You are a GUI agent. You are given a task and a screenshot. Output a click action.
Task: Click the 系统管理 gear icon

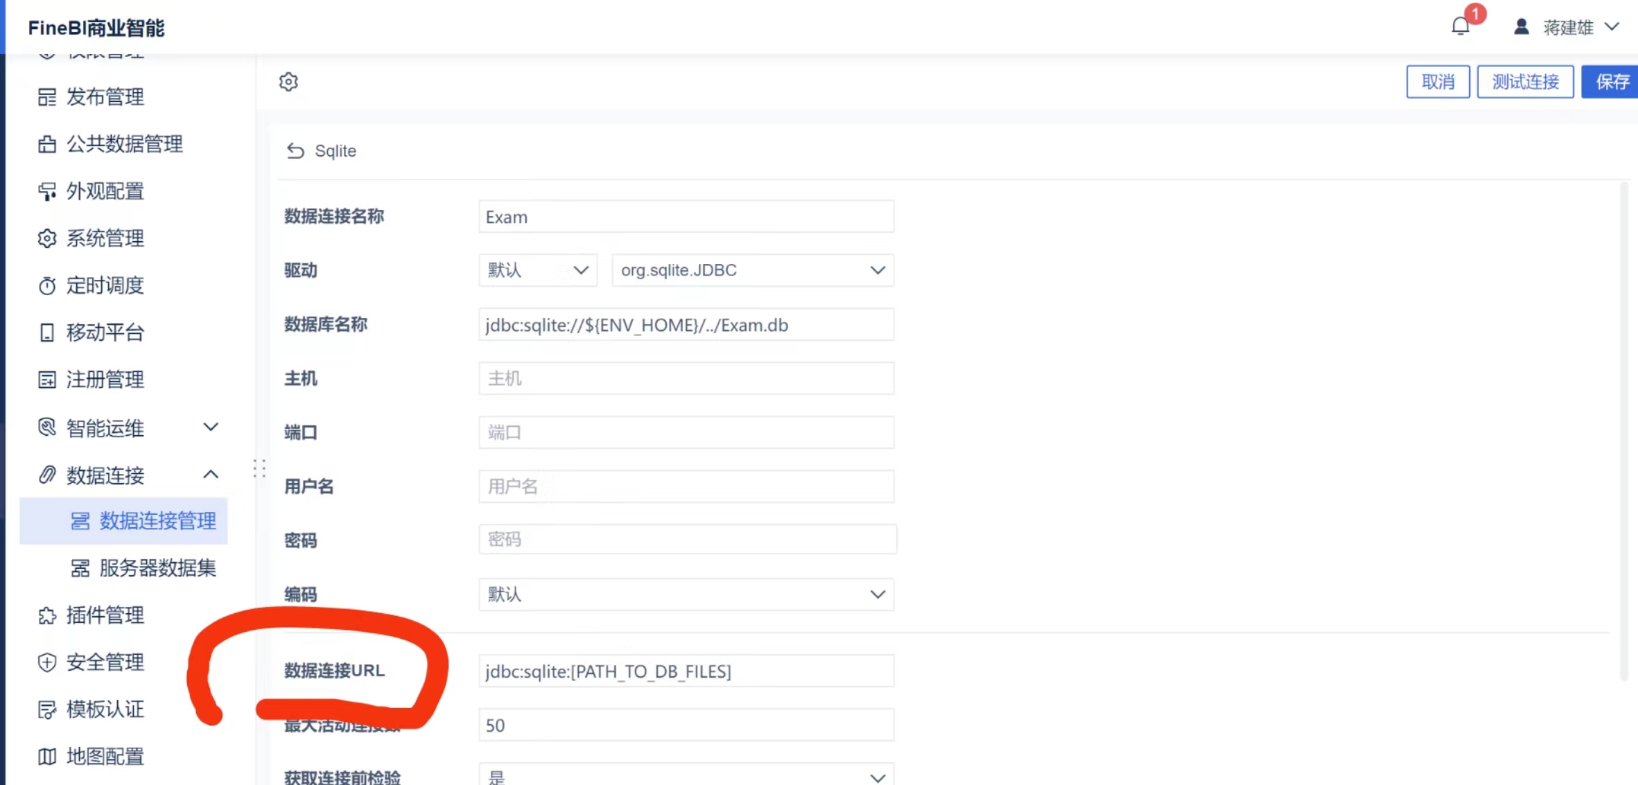tap(47, 238)
